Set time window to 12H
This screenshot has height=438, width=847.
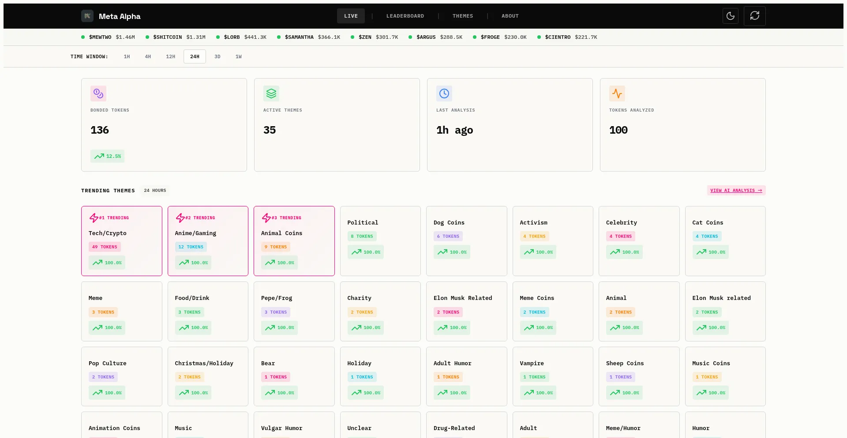tap(170, 56)
